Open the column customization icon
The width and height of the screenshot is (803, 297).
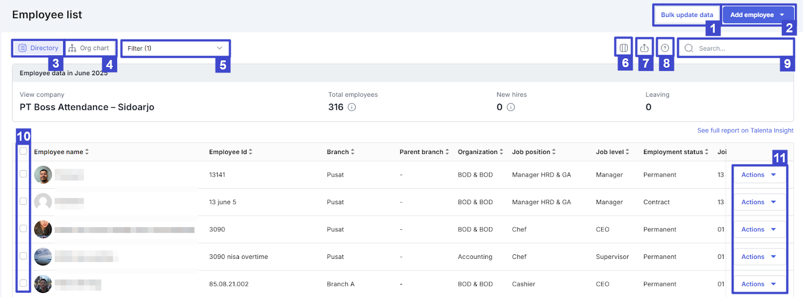coord(623,48)
